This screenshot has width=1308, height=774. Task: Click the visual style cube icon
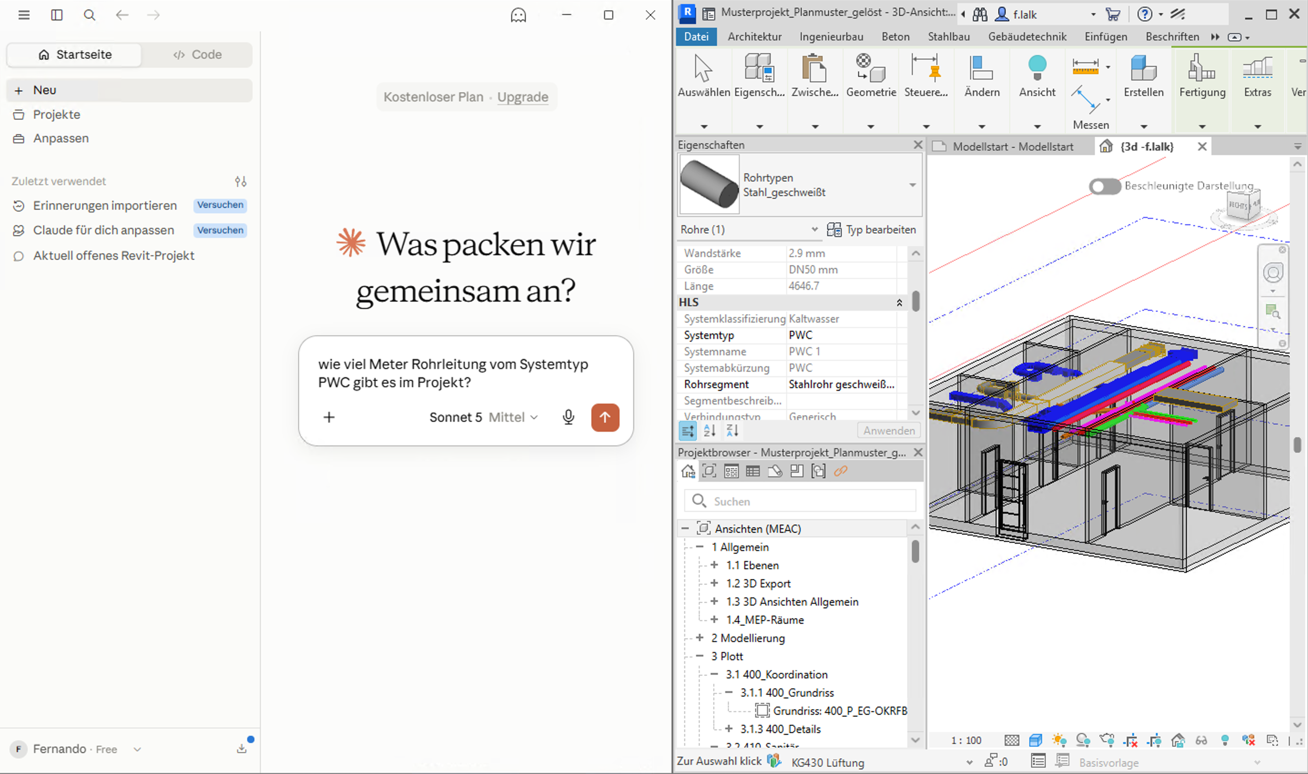[1035, 741]
